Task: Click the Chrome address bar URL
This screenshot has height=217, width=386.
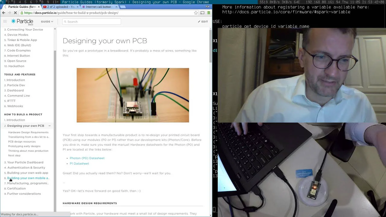Action: (x=71, y=13)
